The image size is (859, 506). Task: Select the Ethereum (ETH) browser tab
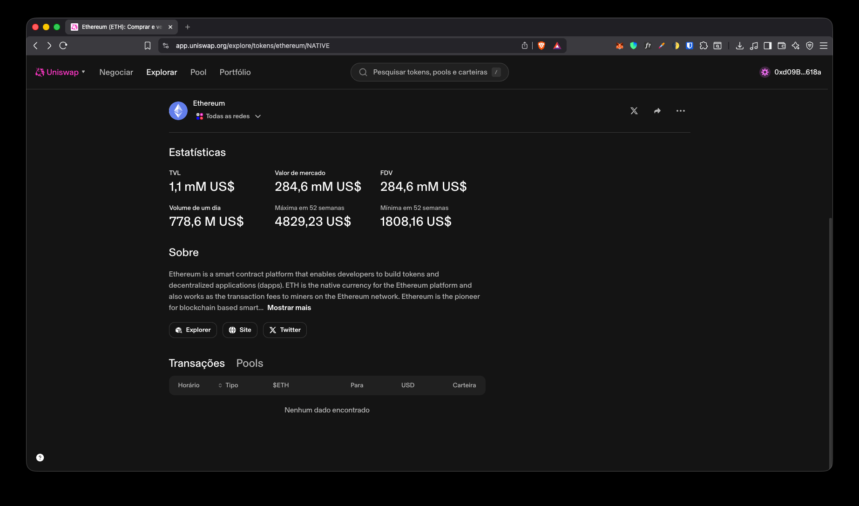coord(122,27)
